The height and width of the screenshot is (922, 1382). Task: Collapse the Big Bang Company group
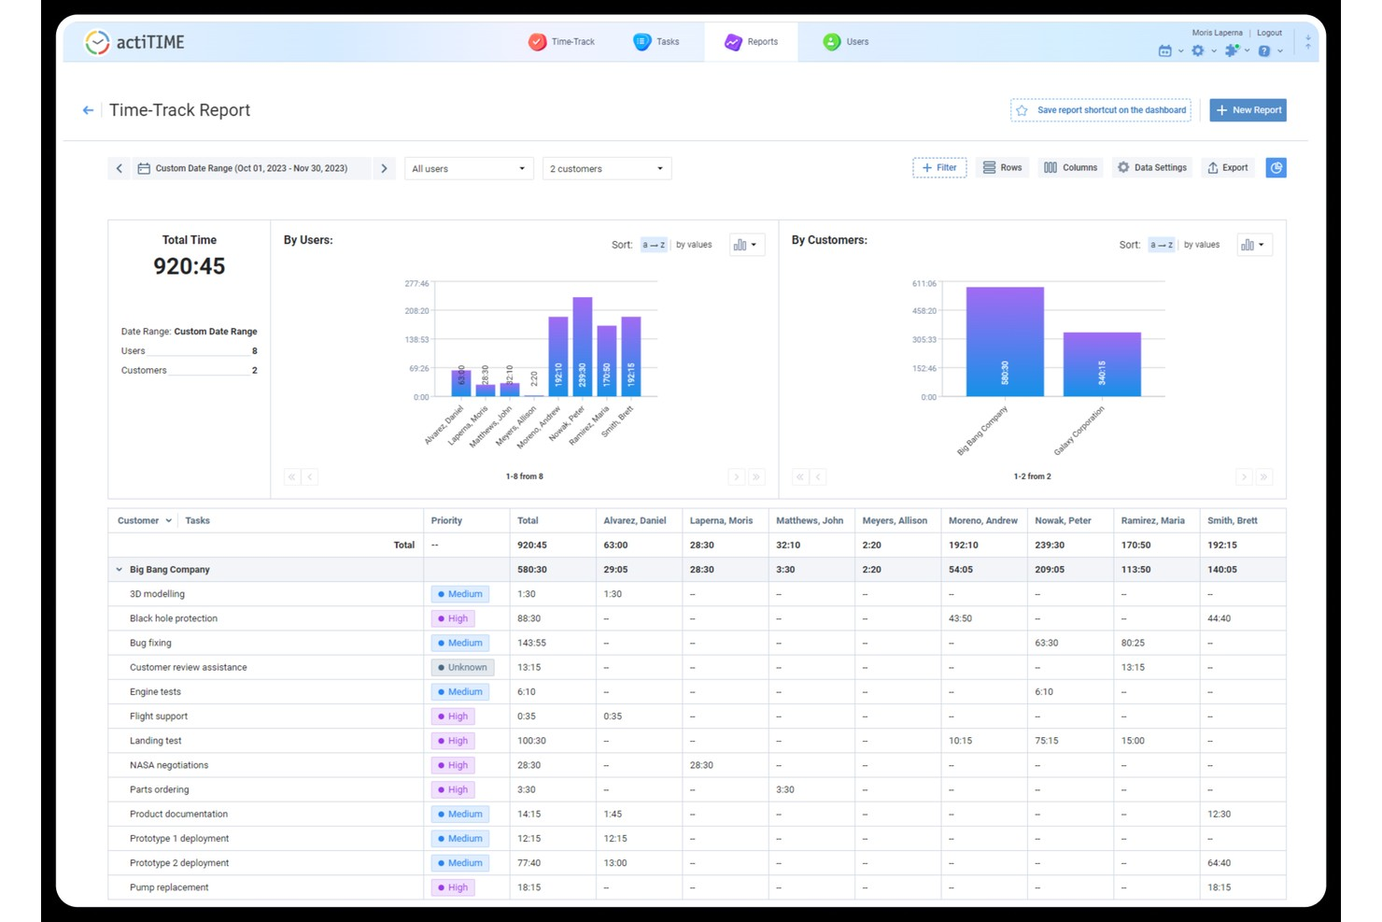pyautogui.click(x=120, y=570)
